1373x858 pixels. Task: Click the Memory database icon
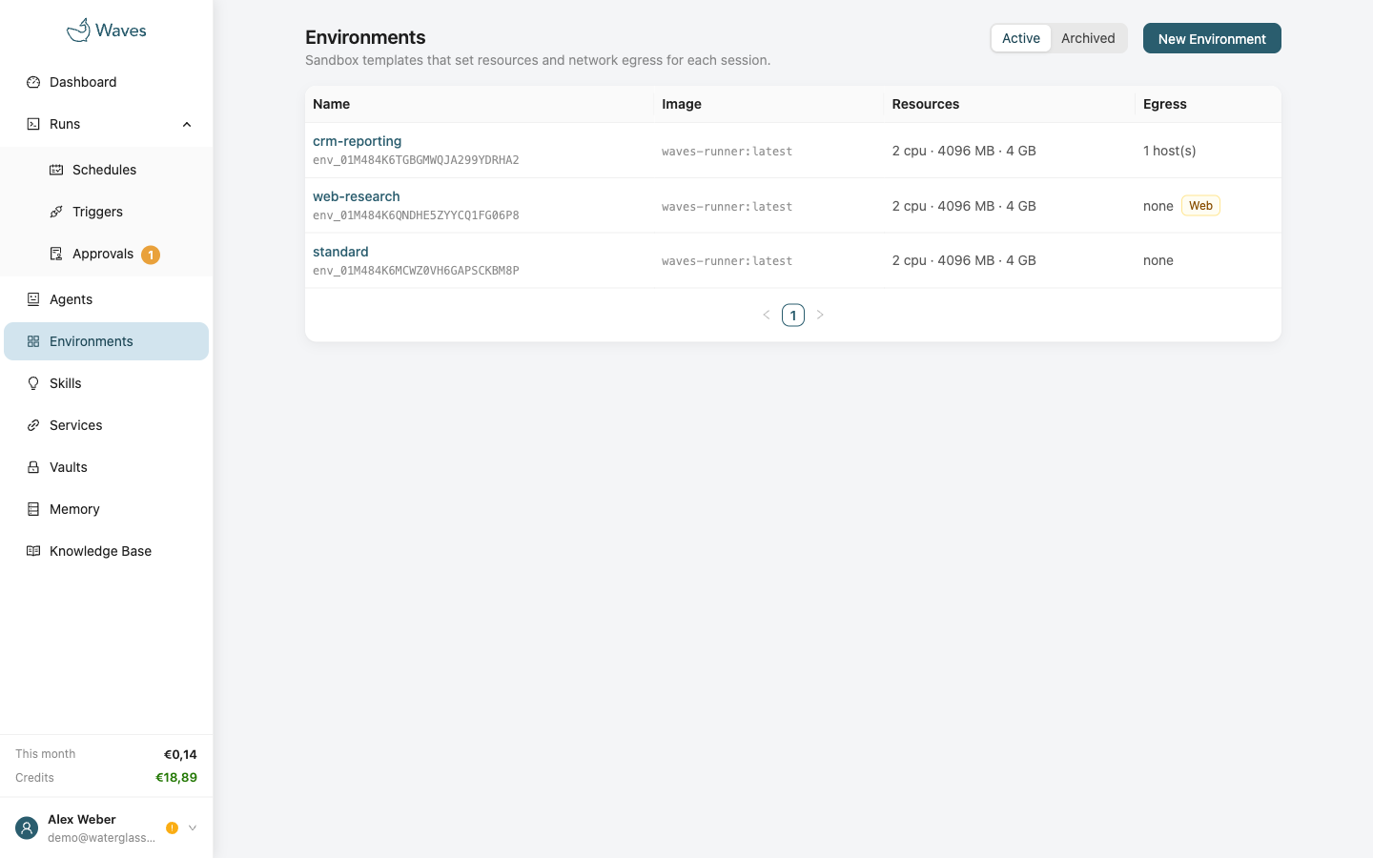pos(33,509)
